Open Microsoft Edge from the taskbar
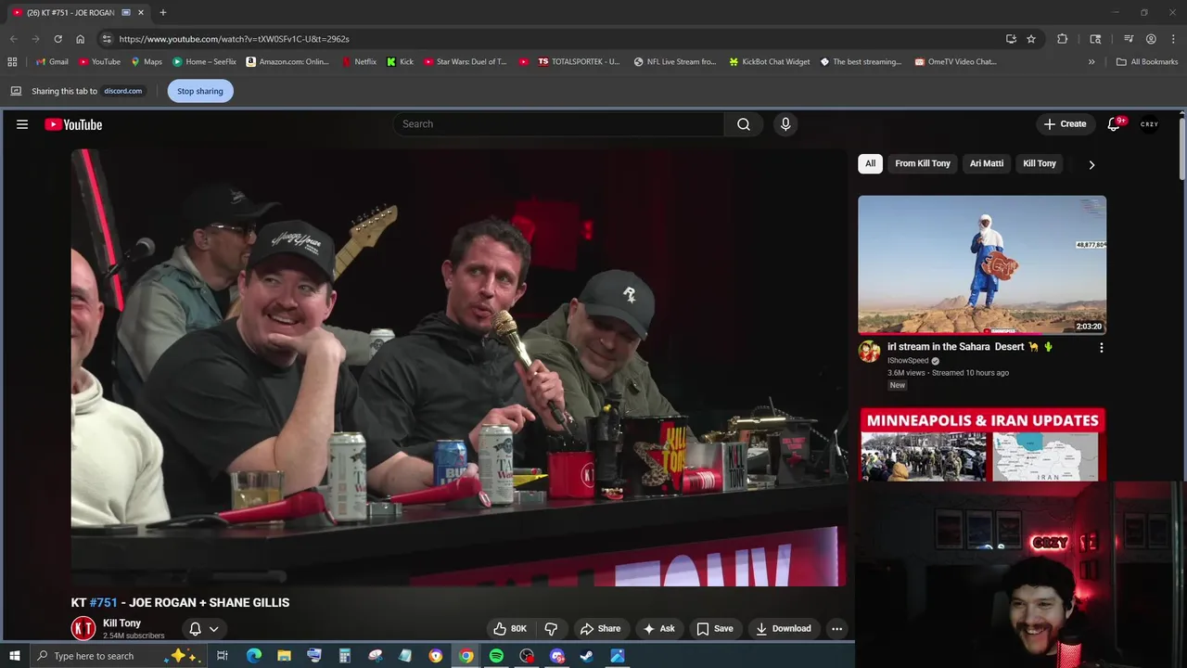This screenshot has height=668, width=1187. point(254,656)
